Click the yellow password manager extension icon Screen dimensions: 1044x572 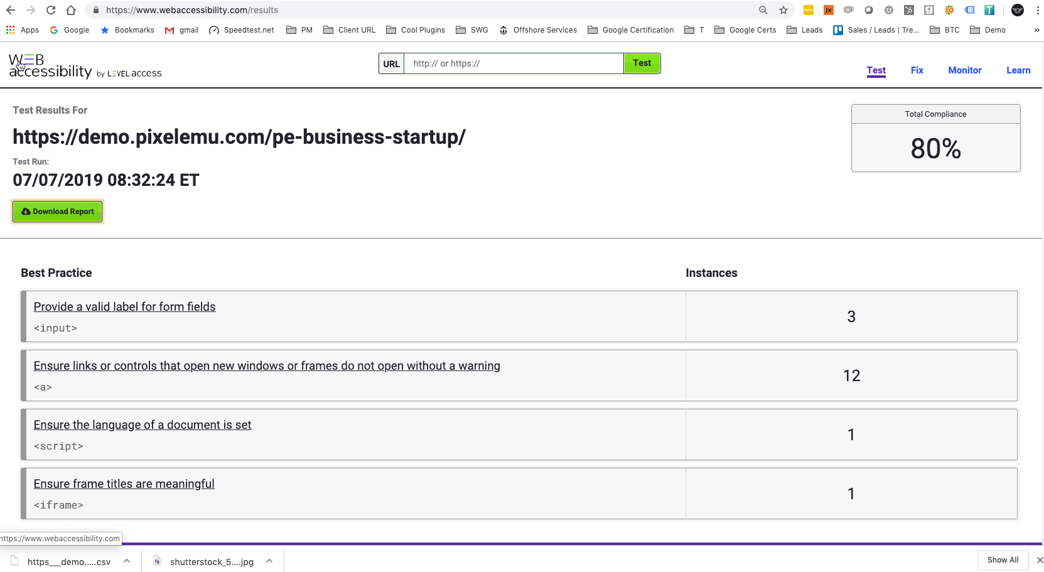pos(809,10)
